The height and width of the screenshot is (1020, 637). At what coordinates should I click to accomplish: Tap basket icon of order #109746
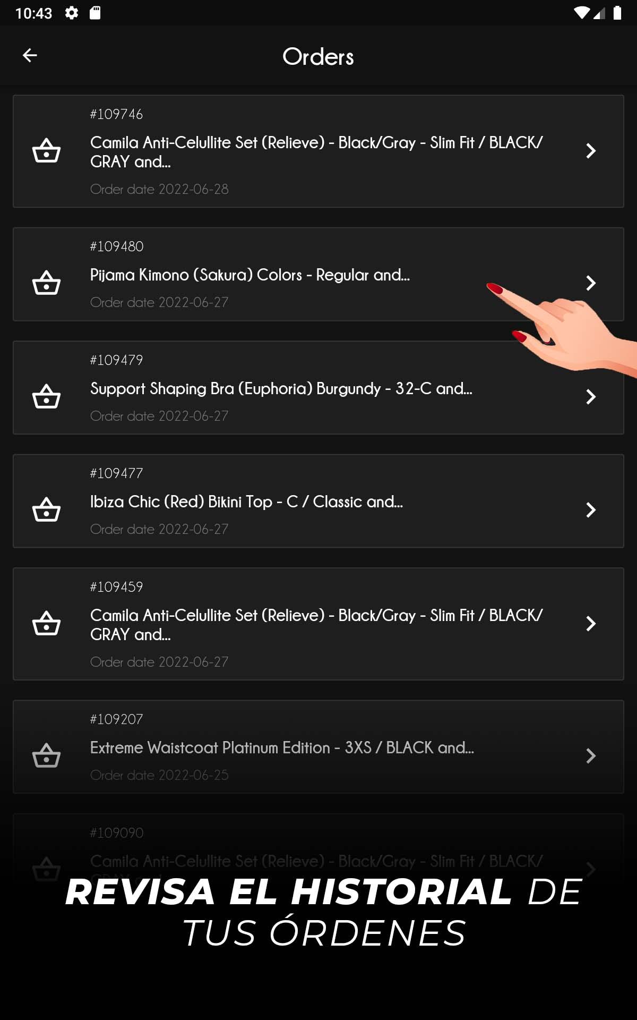pos(47,151)
